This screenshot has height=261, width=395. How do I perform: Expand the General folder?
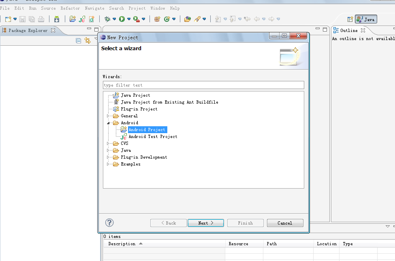[108, 116]
